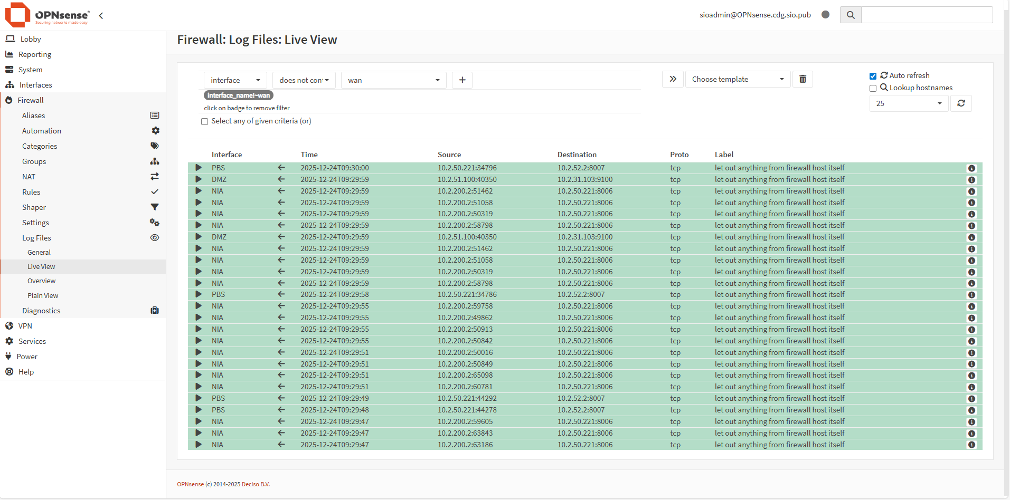The width and height of the screenshot is (1010, 500).
Task: Open the VPN menu in sidebar
Action: click(x=25, y=326)
